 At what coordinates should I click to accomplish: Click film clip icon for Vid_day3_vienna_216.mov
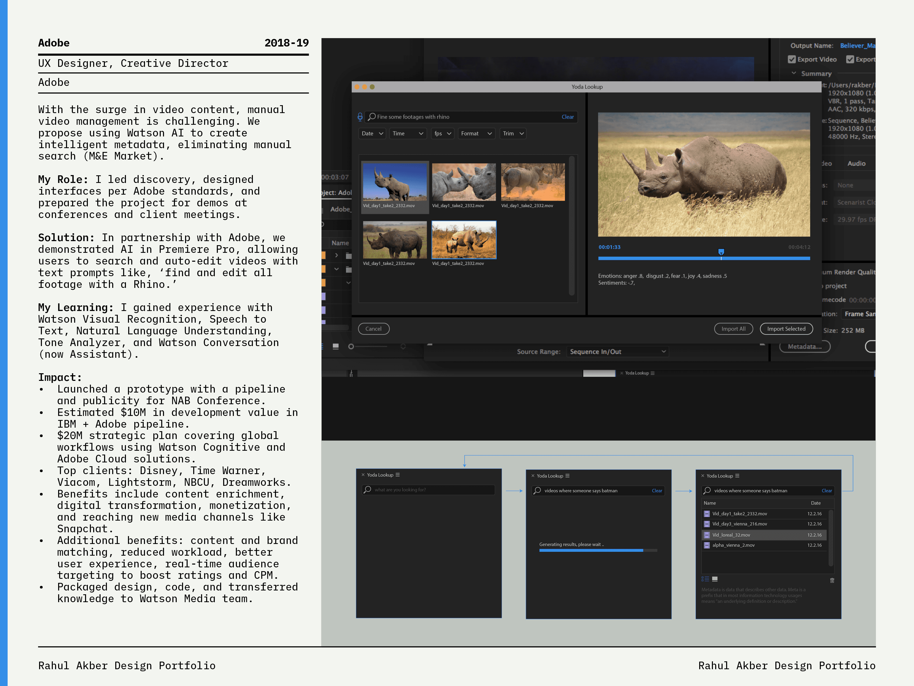[x=707, y=524]
